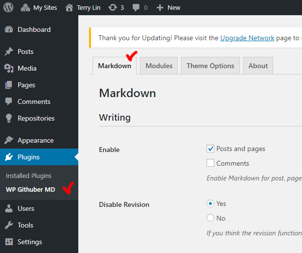Screen dimensions: 302x253
Task: Click the WordPress logo icon
Action: click(8, 7)
